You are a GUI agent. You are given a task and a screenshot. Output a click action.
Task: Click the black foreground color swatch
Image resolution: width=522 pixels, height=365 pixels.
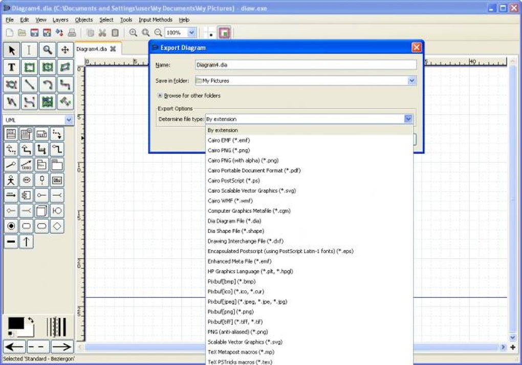(15, 324)
